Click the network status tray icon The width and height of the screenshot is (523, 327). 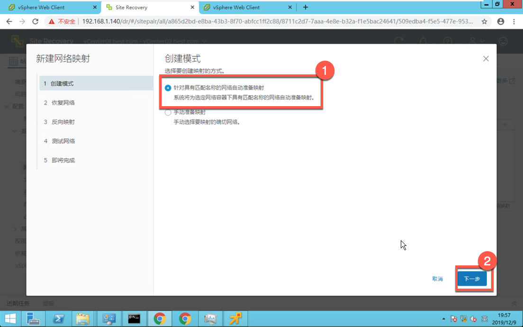[x=463, y=319]
